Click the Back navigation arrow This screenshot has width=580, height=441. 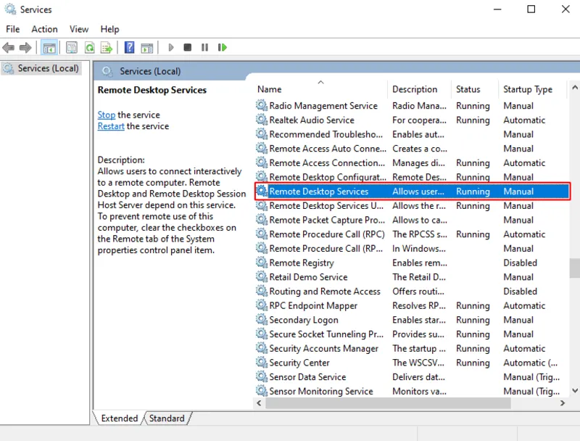[x=9, y=47]
